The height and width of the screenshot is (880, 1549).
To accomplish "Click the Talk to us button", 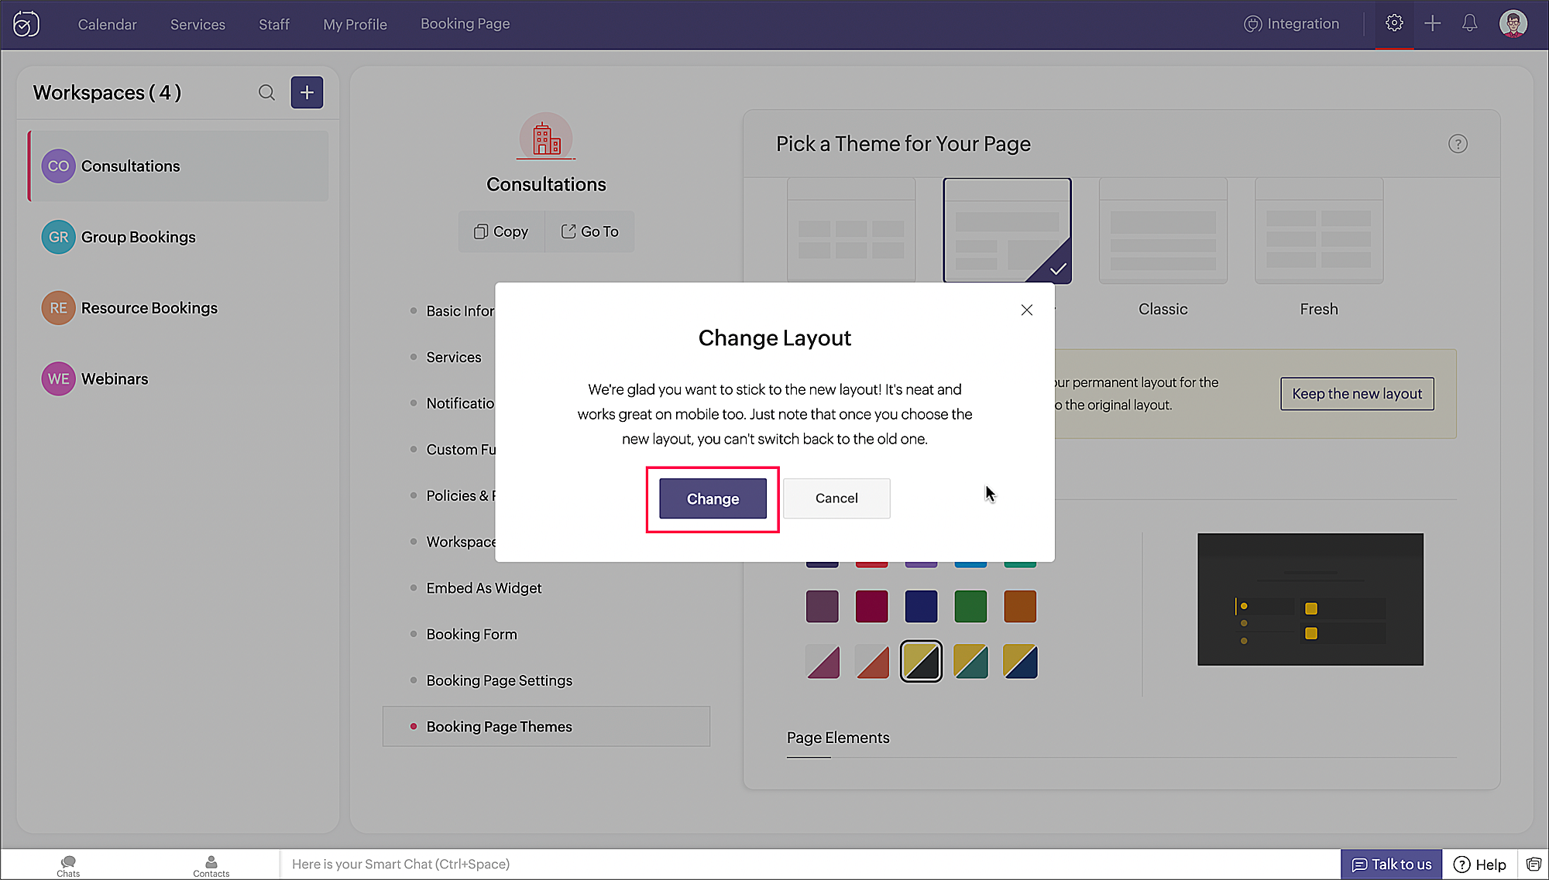I will 1391,865.
